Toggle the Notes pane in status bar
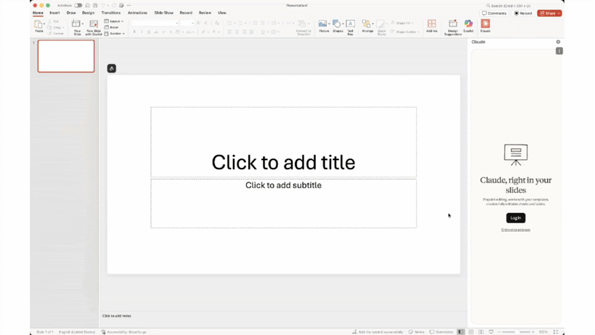 click(416, 332)
